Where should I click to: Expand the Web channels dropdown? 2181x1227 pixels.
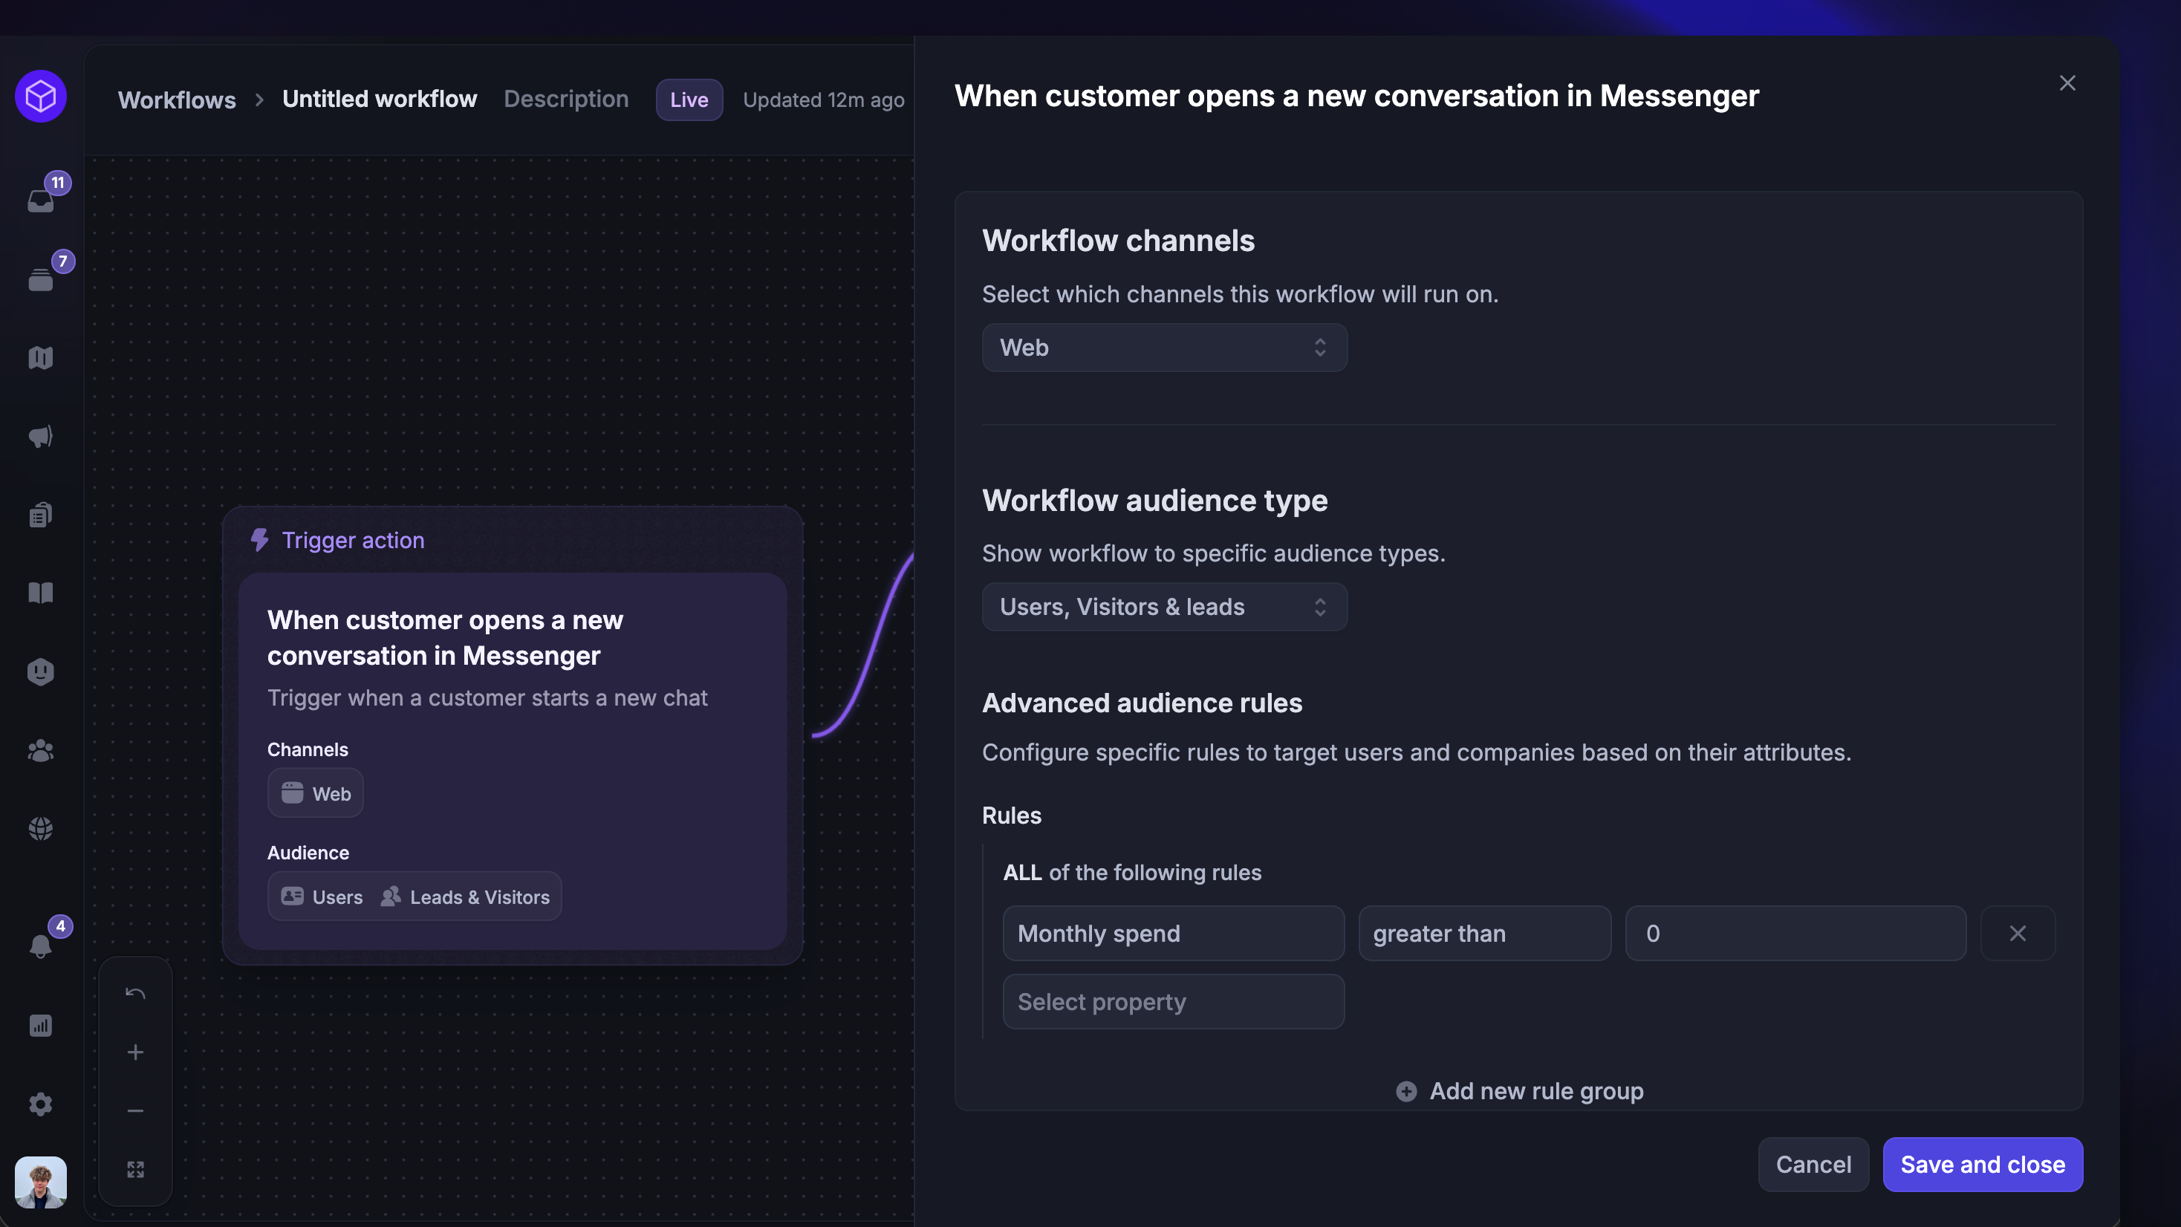[x=1164, y=347]
